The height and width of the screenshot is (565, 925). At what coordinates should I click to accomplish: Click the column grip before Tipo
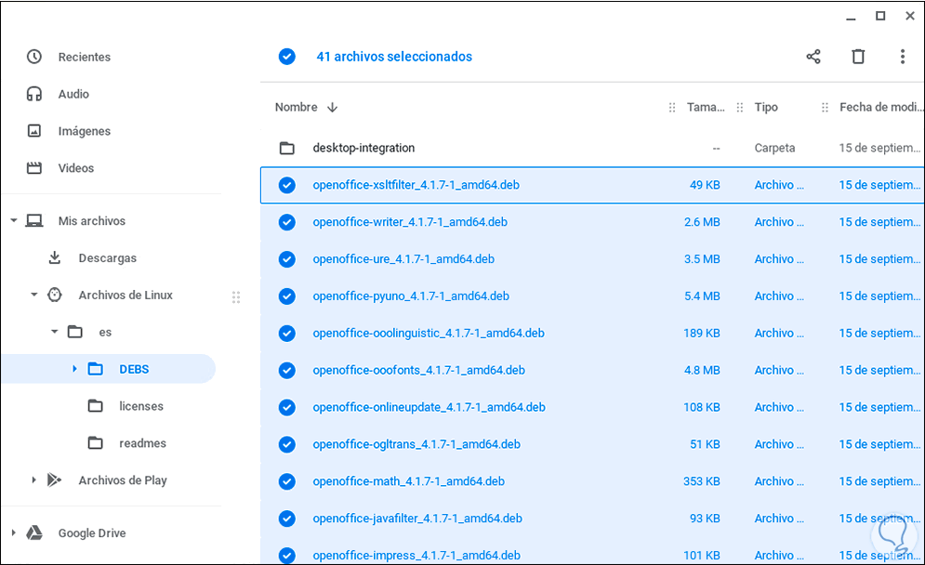[740, 108]
